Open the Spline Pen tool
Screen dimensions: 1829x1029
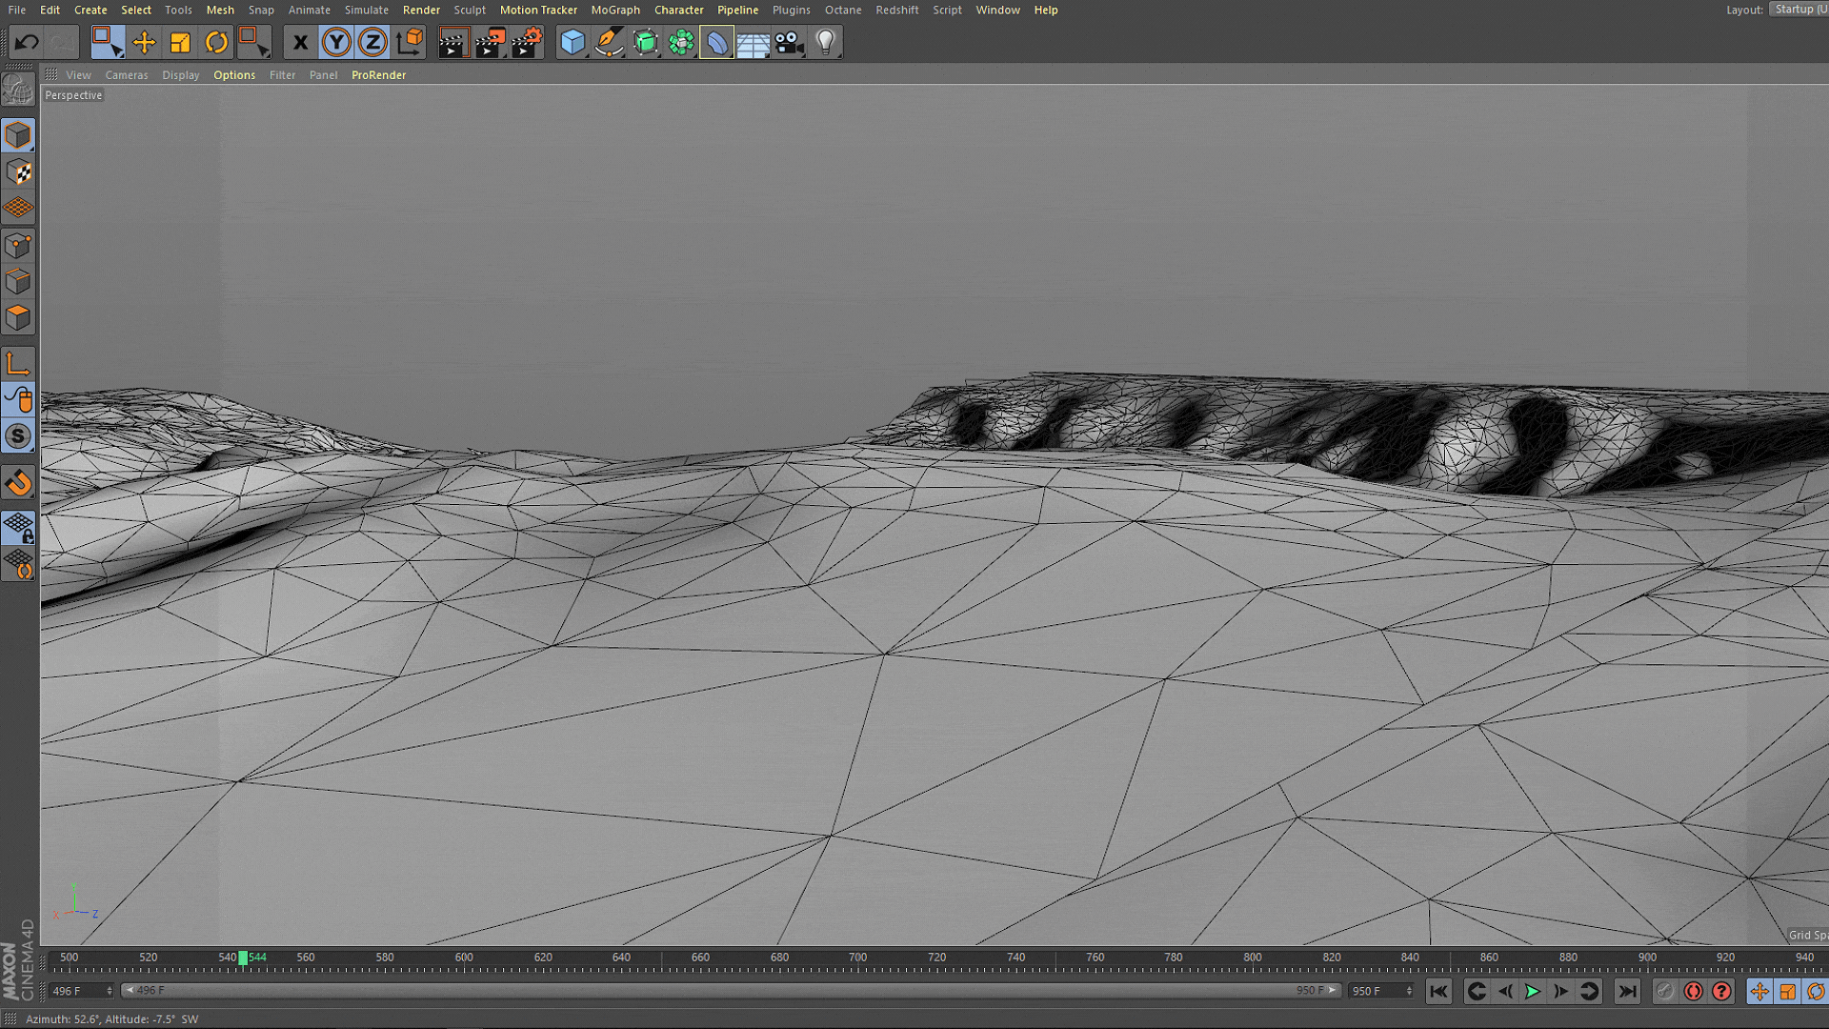(609, 42)
